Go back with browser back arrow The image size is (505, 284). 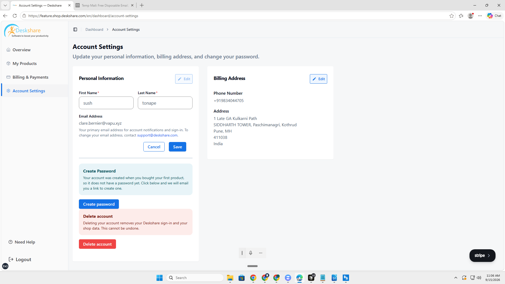5,16
